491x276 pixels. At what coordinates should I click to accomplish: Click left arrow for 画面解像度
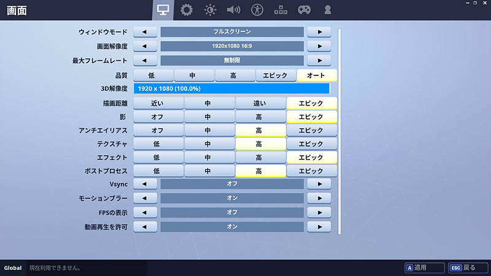point(145,46)
